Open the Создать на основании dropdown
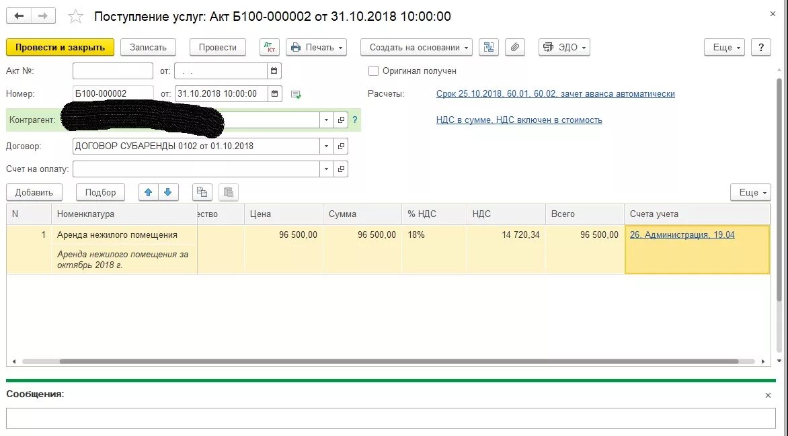This screenshot has width=788, height=436. (x=416, y=47)
